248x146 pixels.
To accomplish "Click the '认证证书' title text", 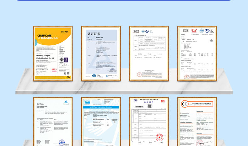I will coord(94,34).
